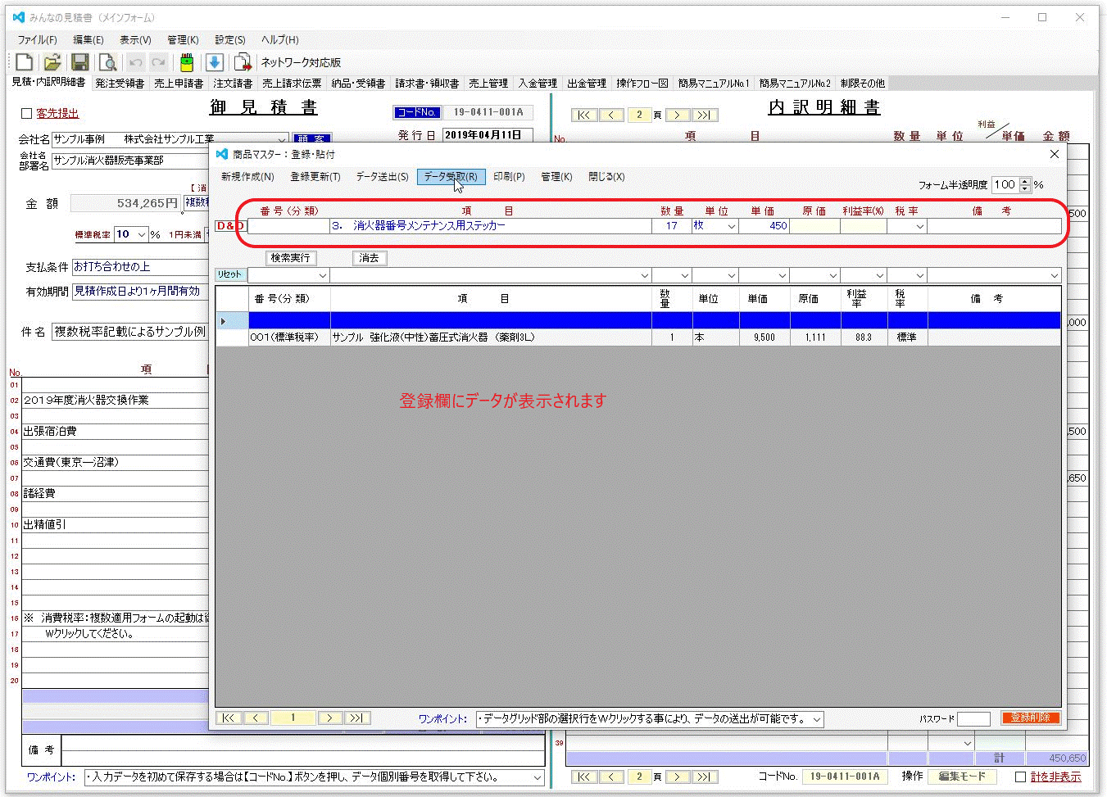Go to previous page in product master
The height and width of the screenshot is (797, 1107).
click(x=256, y=718)
